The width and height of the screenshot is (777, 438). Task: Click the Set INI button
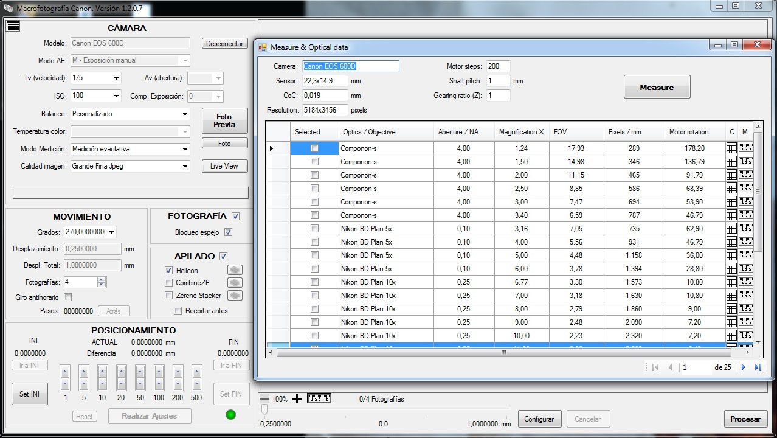coord(29,394)
